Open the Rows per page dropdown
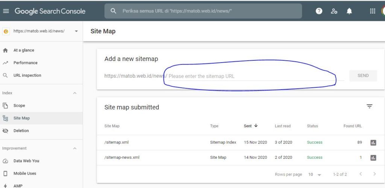Screen dimensions: 385x188 point(315,175)
